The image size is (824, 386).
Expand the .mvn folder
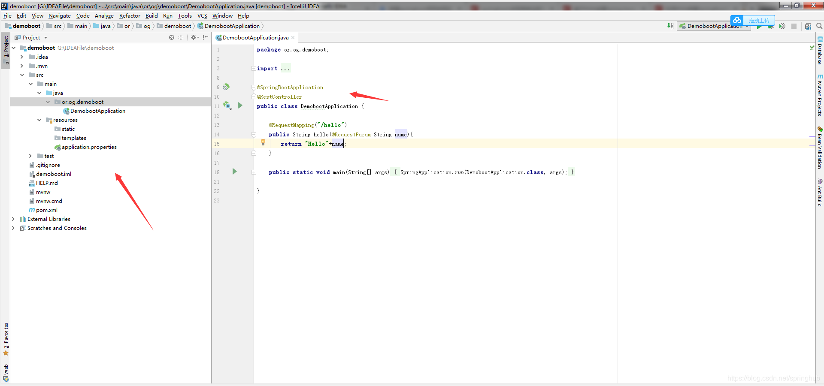tap(22, 66)
